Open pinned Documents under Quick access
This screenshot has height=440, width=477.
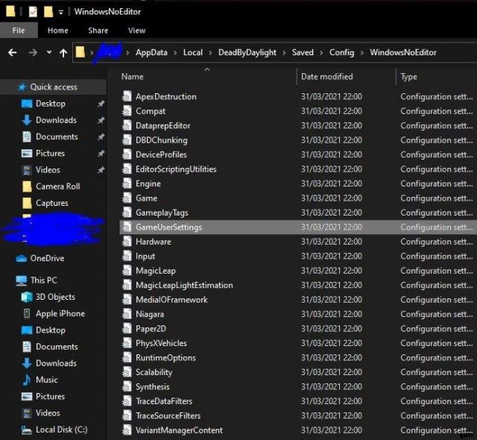point(57,136)
